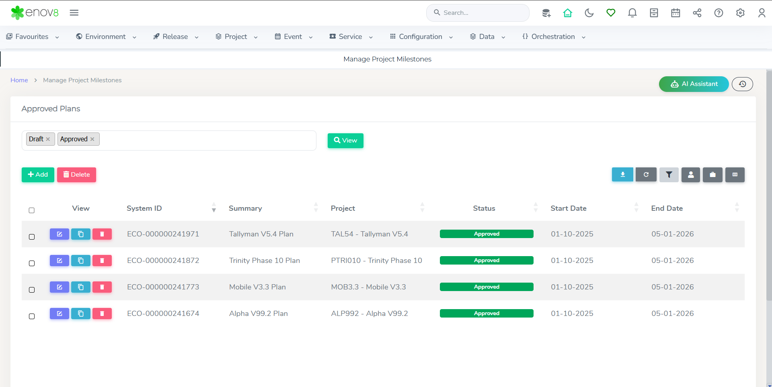Sort by System ID column arrows
Image resolution: width=772 pixels, height=387 pixels.
point(214,208)
